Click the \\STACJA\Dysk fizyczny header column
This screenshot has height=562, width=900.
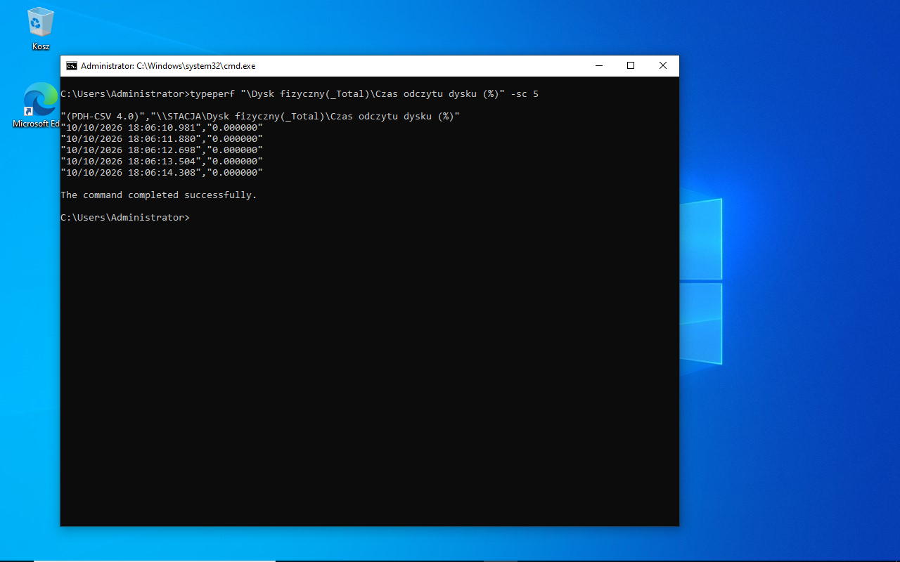click(305, 116)
